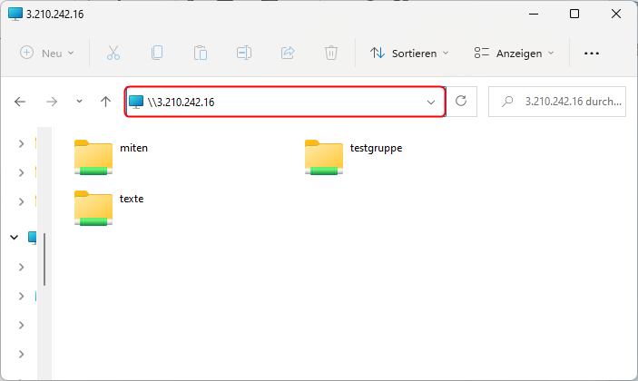Go up one directory level
The image size is (638, 381).
click(105, 102)
